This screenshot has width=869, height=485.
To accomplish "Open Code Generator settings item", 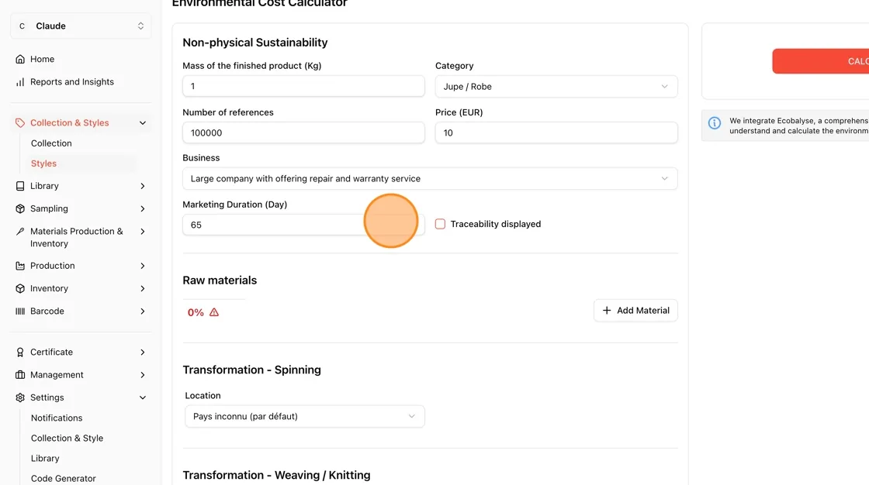I will coord(63,478).
